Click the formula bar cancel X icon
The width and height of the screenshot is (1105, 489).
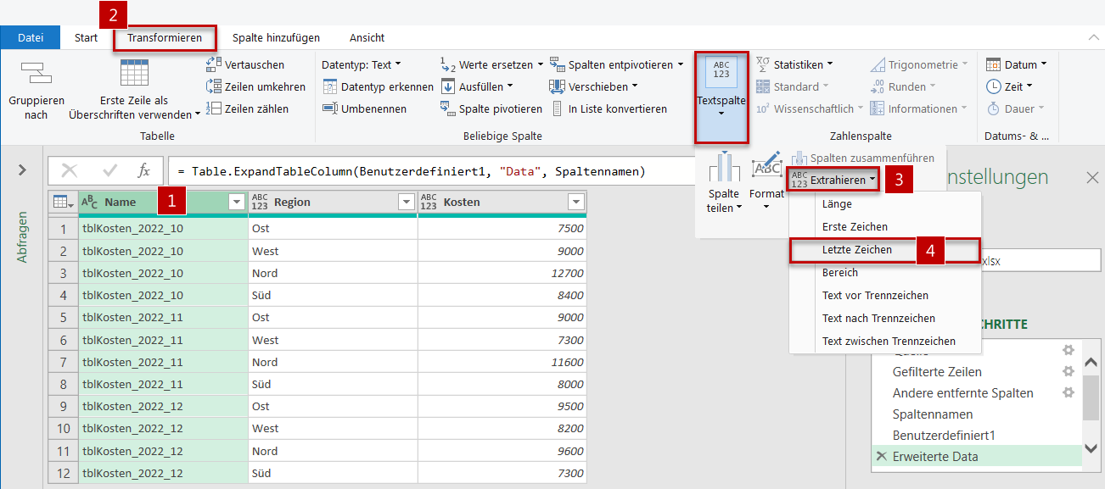tap(70, 171)
